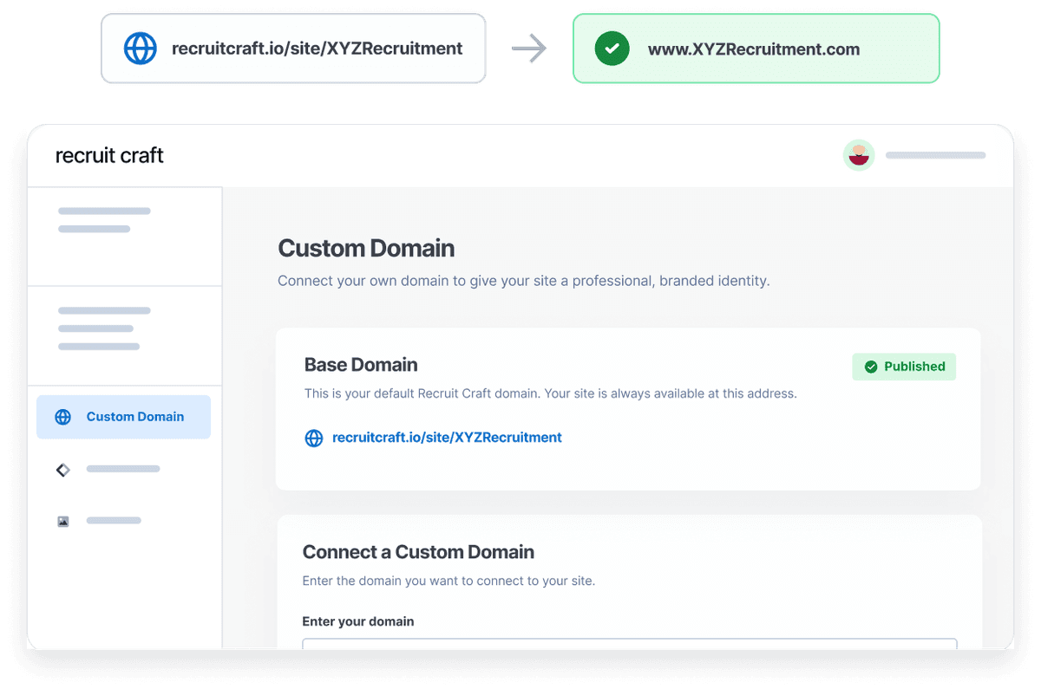Click the image icon in the sidebar
The image size is (1041, 689).
point(62,521)
